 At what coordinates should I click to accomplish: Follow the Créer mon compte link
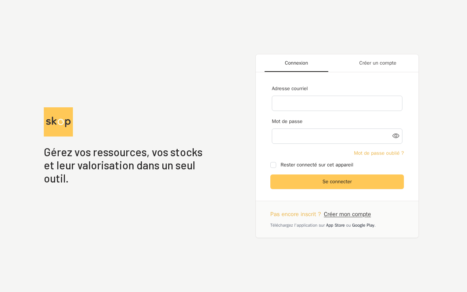[x=347, y=214]
